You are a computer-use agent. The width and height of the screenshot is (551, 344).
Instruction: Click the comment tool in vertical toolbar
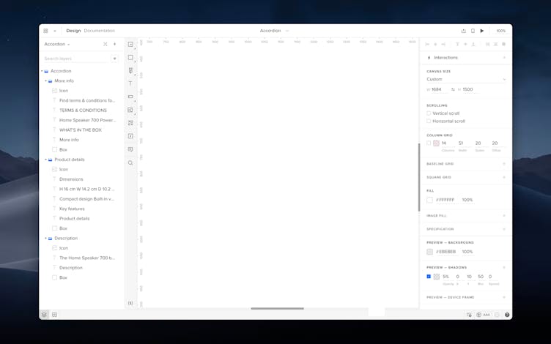tap(130, 149)
